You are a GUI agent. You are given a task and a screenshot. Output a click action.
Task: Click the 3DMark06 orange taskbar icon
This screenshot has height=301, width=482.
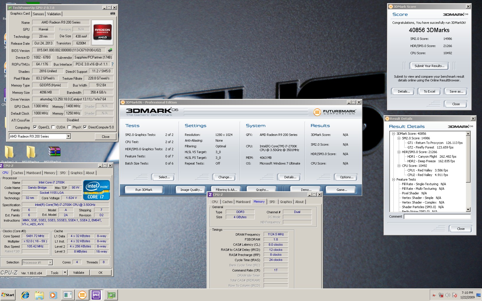[82, 295]
